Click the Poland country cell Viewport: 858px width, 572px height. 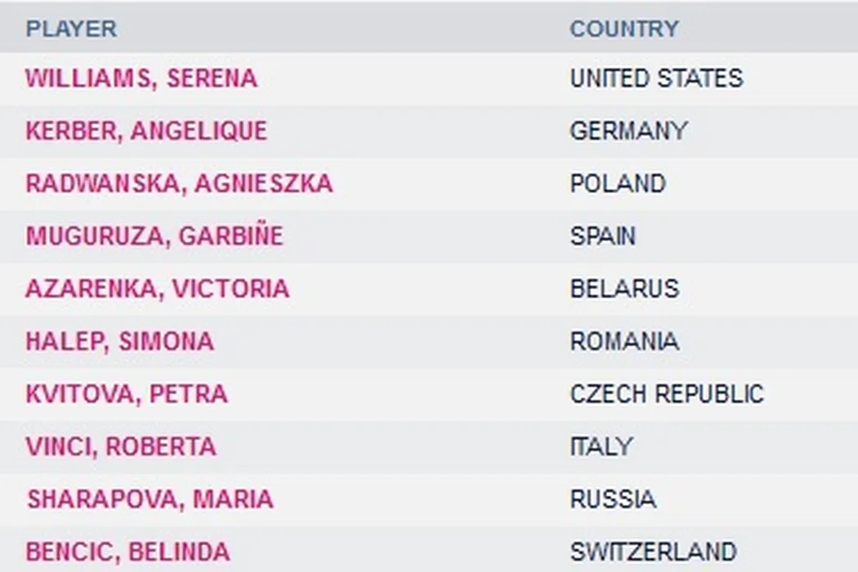point(618,183)
